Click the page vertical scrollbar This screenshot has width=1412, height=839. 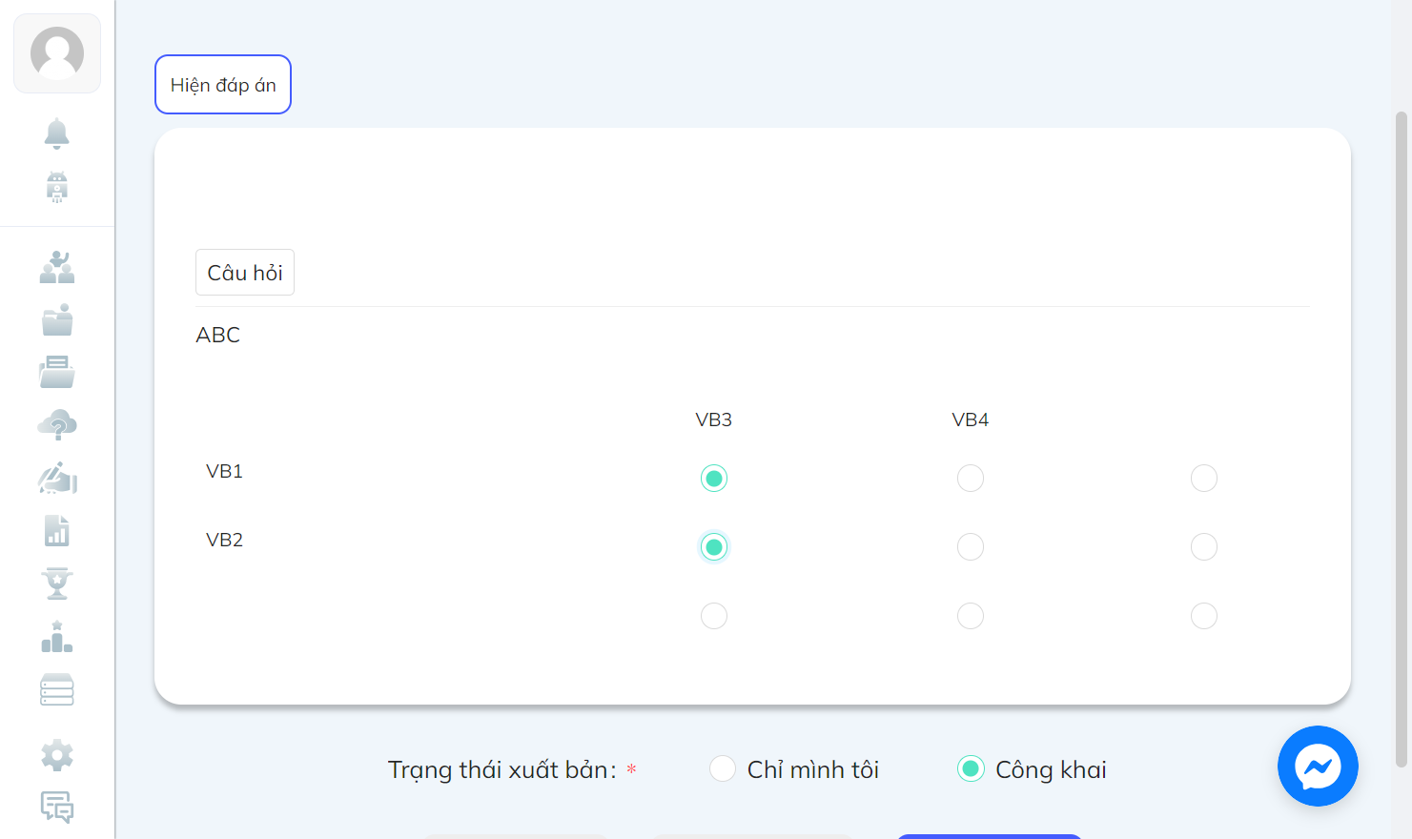[x=1401, y=439]
